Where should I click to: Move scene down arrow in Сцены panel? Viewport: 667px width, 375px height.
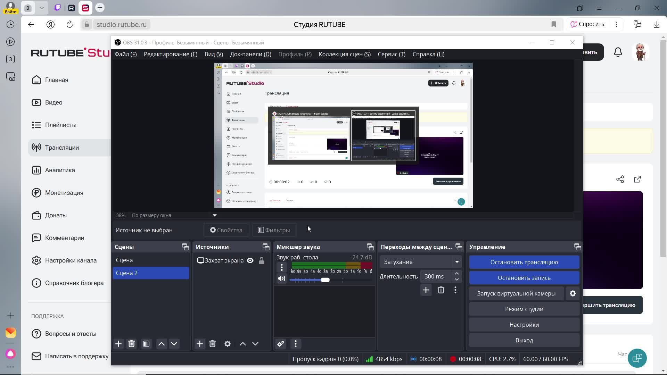tap(174, 344)
